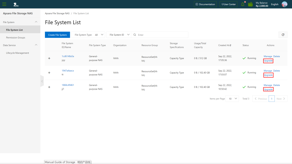292x164 pixels.
Task: Expand row details for file system yyy
Action: tap(49, 58)
